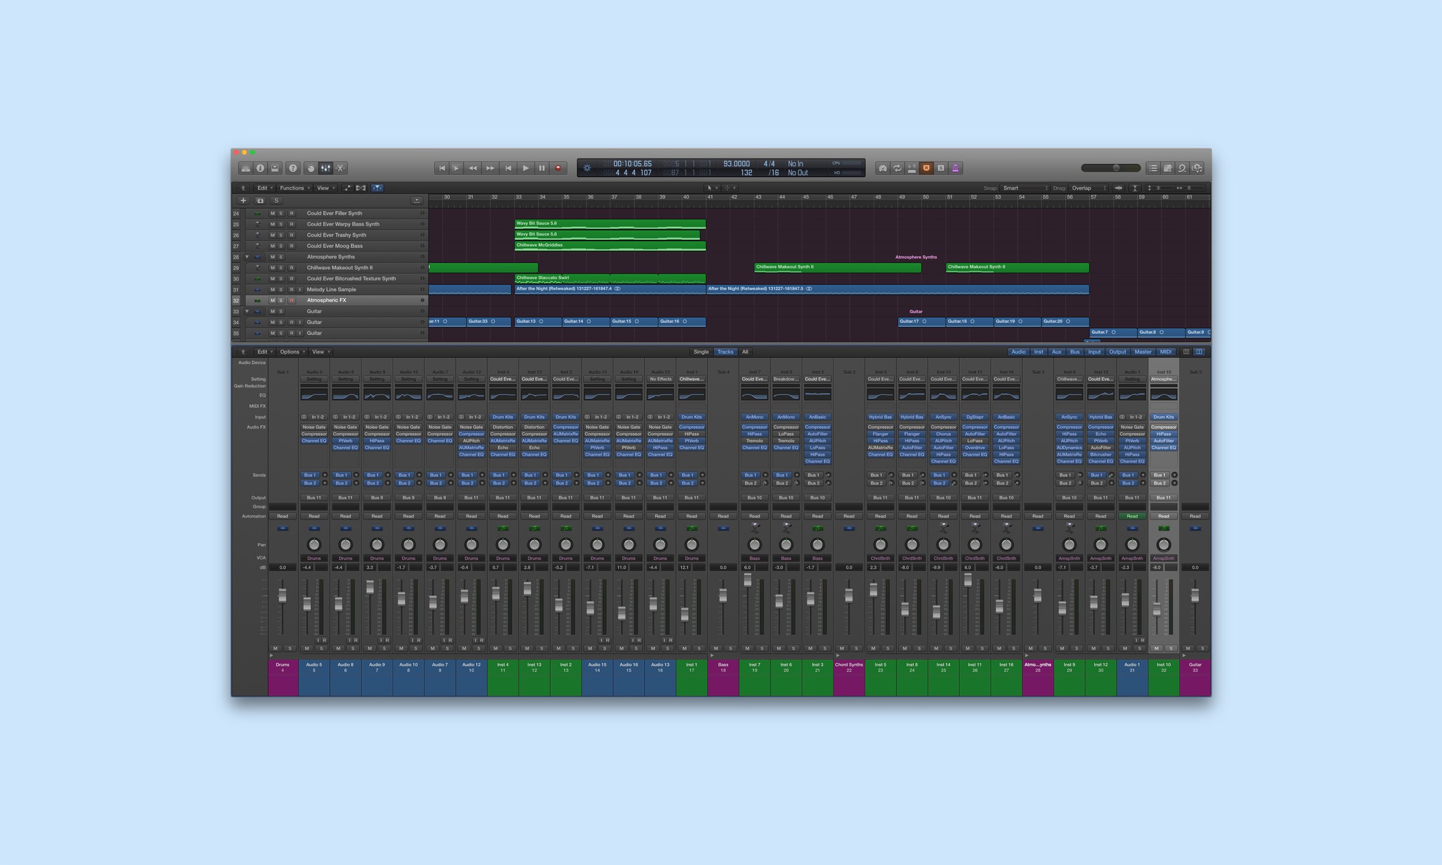Viewport: 1442px width, 865px height.
Task: Open Tracks area Edit menu
Action: point(265,187)
